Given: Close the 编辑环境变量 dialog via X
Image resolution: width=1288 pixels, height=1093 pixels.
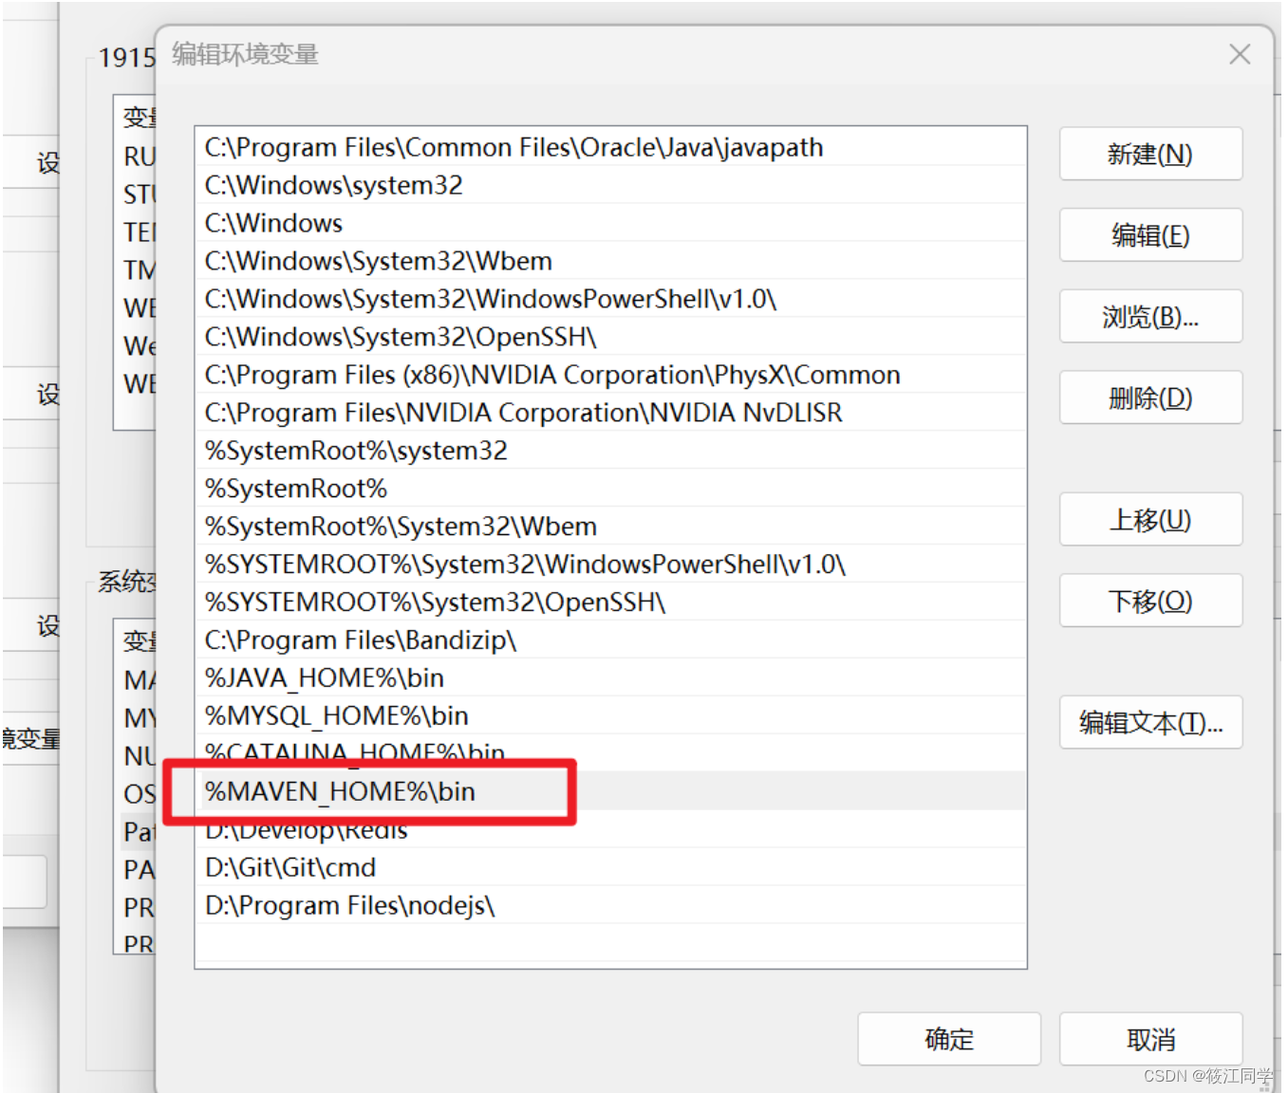Looking at the screenshot, I should click(1240, 54).
